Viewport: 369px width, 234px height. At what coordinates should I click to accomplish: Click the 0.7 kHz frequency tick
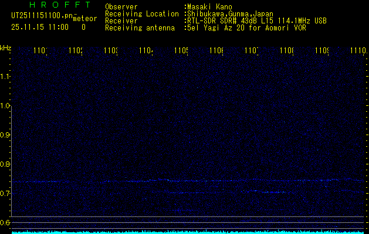coord(5,194)
